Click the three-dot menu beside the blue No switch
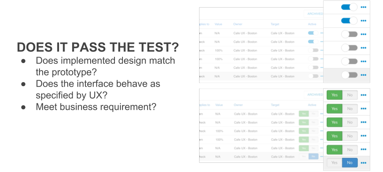Screen dimensions: 383x172 click(363, 163)
